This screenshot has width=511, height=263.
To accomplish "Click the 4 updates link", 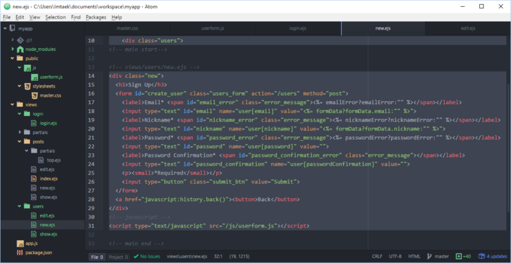I will point(496,257).
